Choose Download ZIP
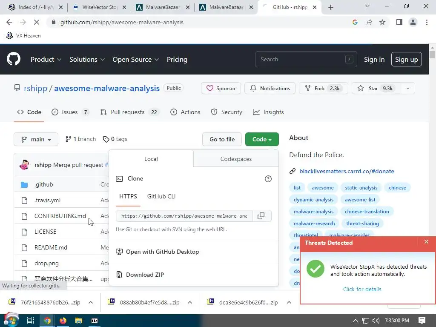Viewport: 436px width, 327px height. [145, 275]
